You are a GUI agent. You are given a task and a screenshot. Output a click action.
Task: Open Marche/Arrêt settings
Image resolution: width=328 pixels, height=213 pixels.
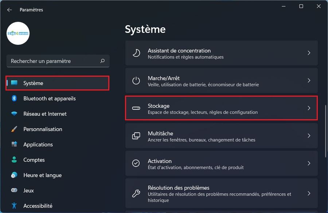222,81
